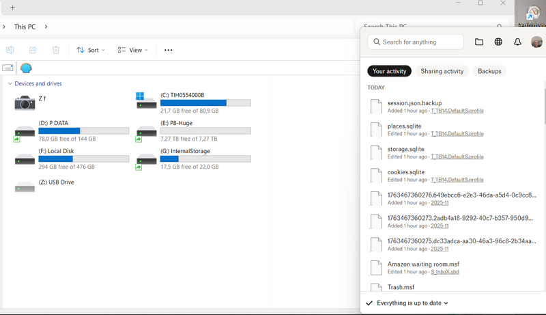Image resolution: width=546 pixels, height=315 pixels.
Task: Select file 1763467360276.649ebcc6-e2e3-46da-a5d4
Action: (462, 195)
